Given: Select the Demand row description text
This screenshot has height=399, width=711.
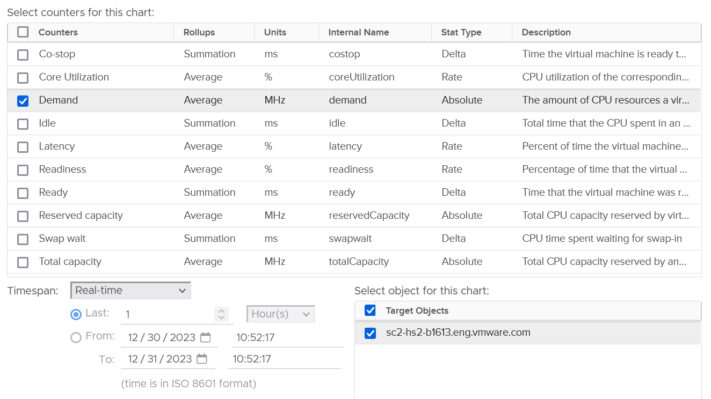Looking at the screenshot, I should [x=606, y=100].
